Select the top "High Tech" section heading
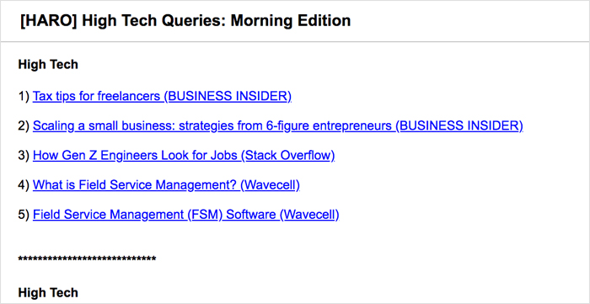Image resolution: width=590 pixels, height=304 pixels. [48, 65]
